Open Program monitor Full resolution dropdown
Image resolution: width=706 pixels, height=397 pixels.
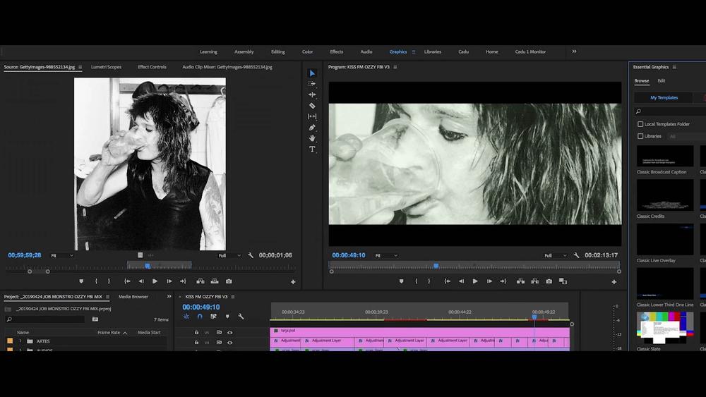(x=555, y=255)
